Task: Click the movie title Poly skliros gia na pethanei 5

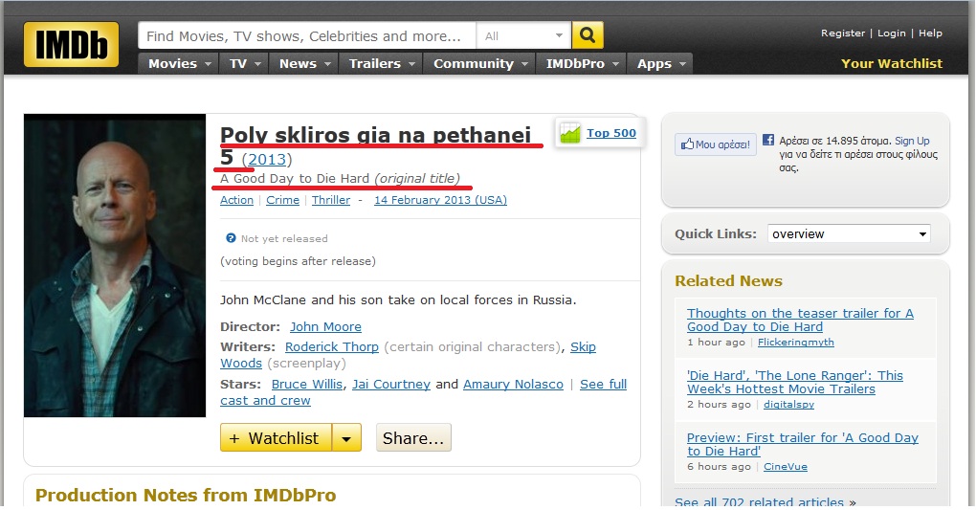Action: point(375,145)
